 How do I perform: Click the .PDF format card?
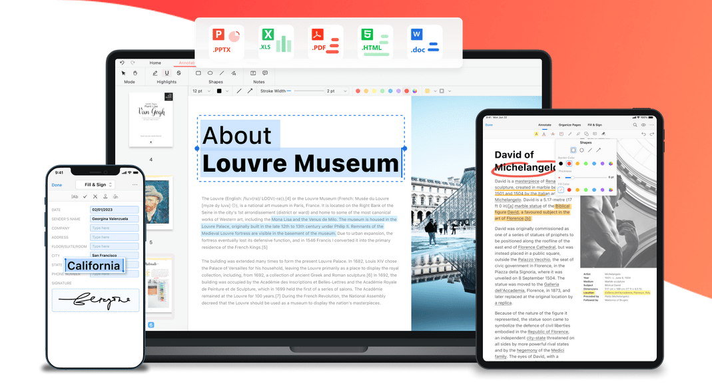point(326,42)
